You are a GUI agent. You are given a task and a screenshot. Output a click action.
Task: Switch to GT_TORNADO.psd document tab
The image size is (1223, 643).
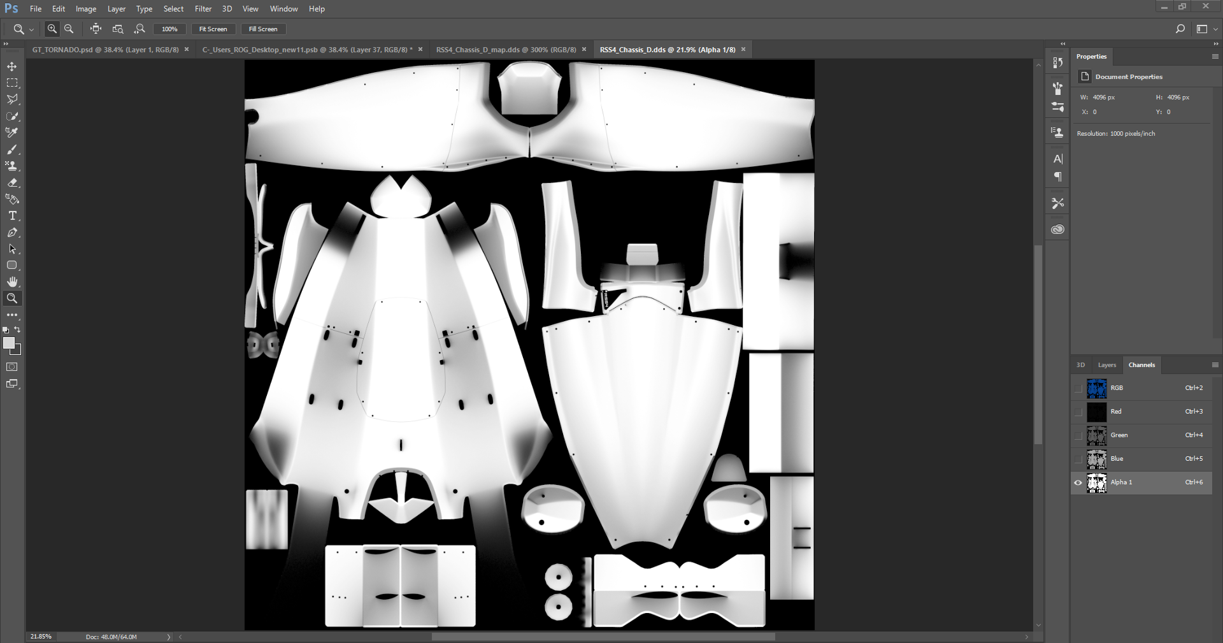point(105,50)
